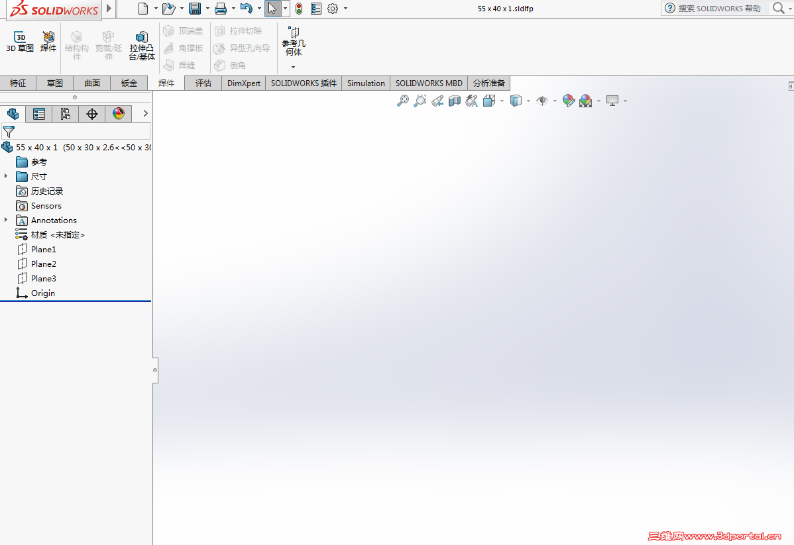Click Edit Appearance color ball

(568, 101)
